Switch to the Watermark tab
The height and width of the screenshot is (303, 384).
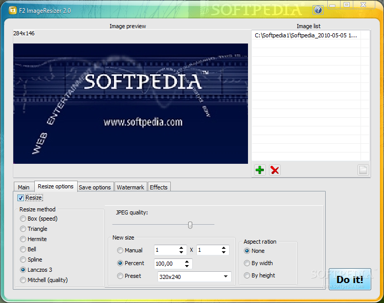130,187
